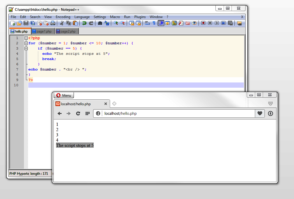Play the recorded macro
This screenshot has width=294, height=199.
point(217,23)
